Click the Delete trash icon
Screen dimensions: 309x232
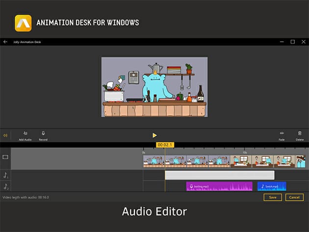pyautogui.click(x=300, y=133)
